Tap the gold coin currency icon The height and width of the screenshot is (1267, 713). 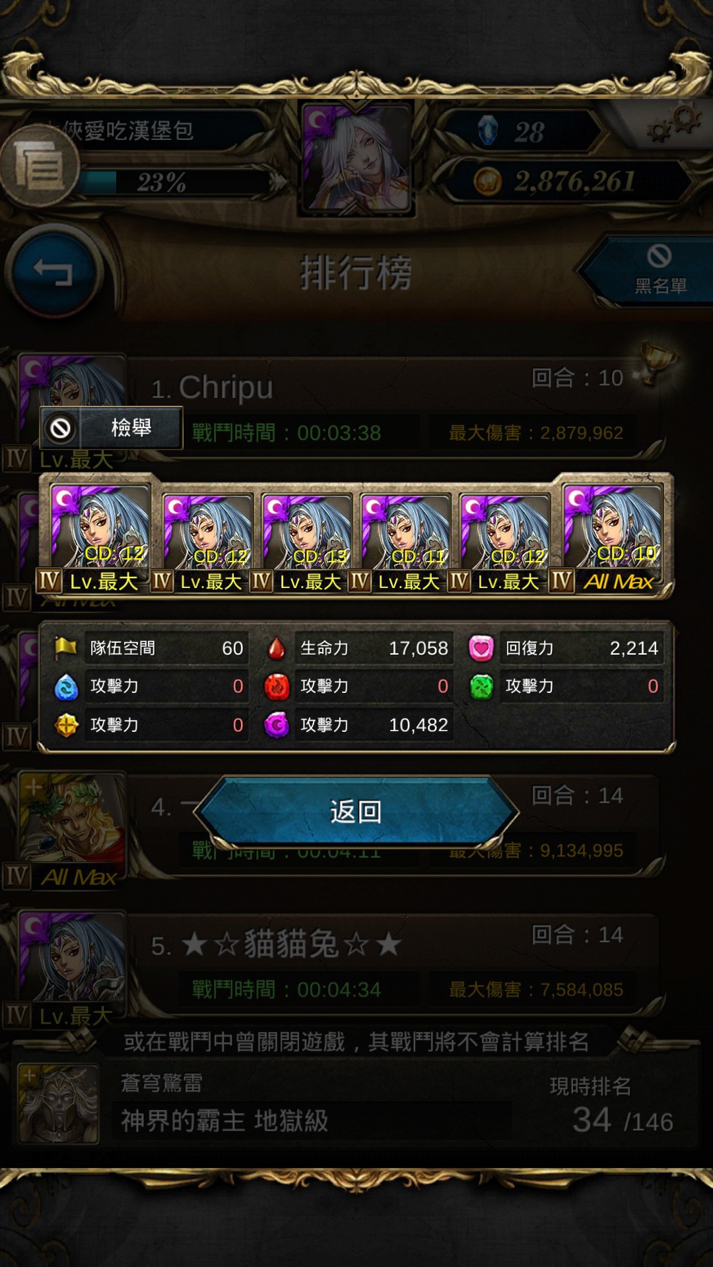pyautogui.click(x=488, y=181)
